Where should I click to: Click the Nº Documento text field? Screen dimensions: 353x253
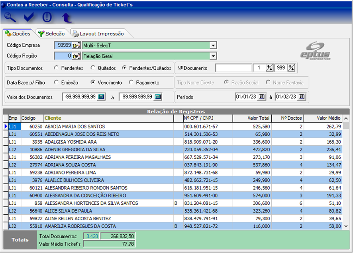pyautogui.click(x=233, y=68)
